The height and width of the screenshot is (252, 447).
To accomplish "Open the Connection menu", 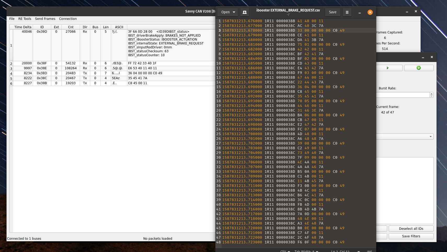I will point(68,19).
